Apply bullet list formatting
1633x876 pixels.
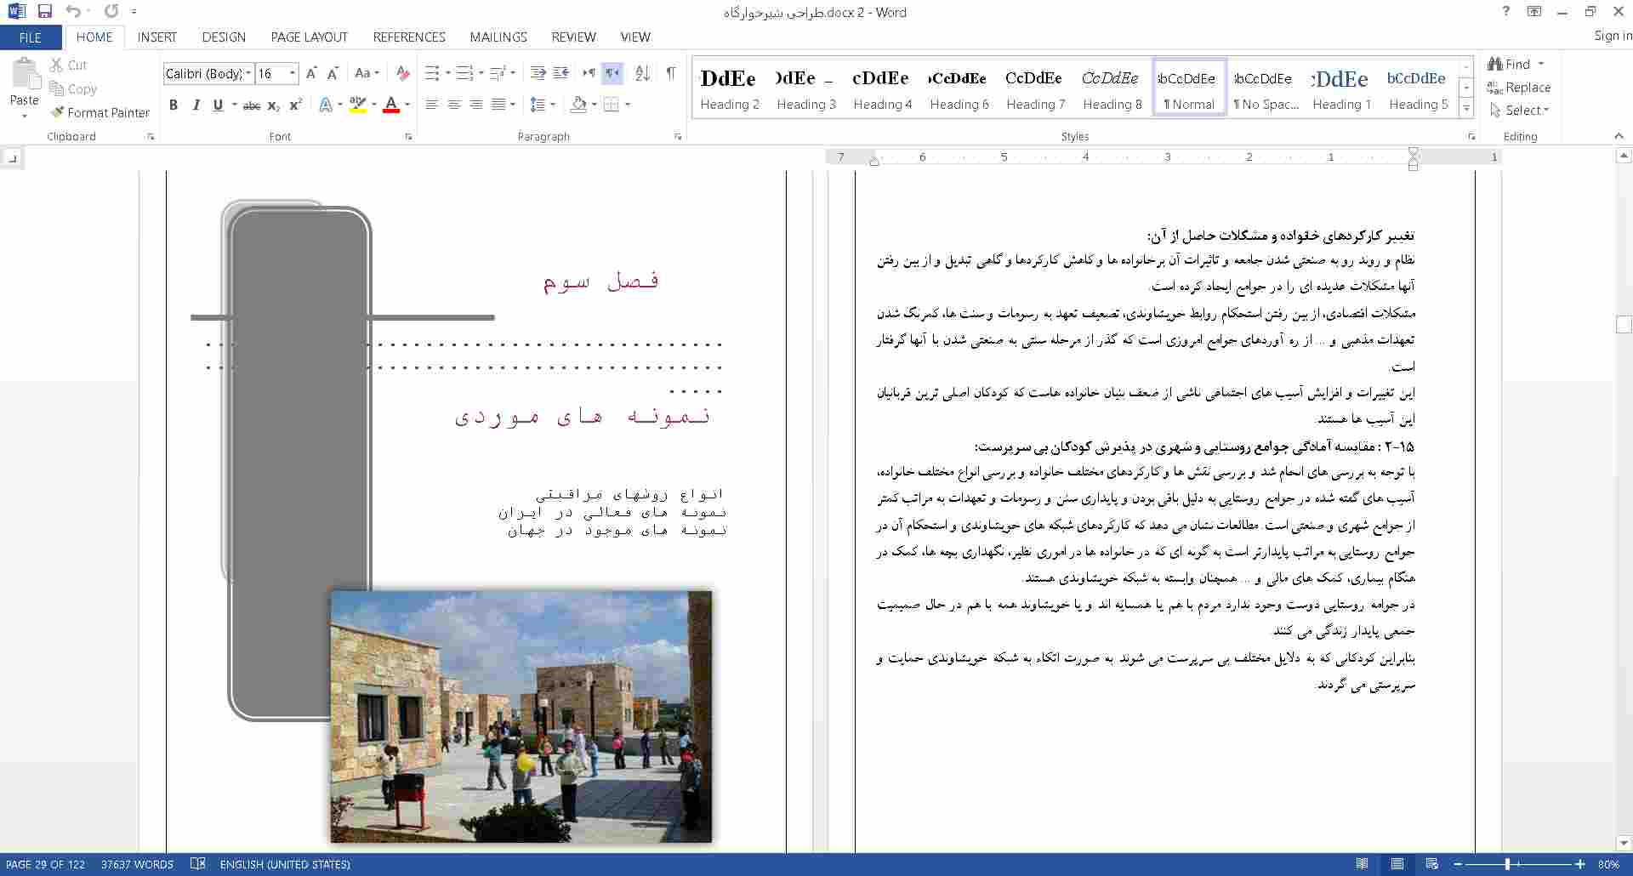pos(432,73)
